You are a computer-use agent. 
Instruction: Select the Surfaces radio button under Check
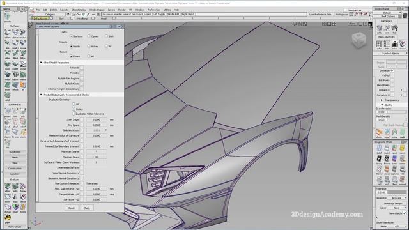pyautogui.click(x=71, y=36)
